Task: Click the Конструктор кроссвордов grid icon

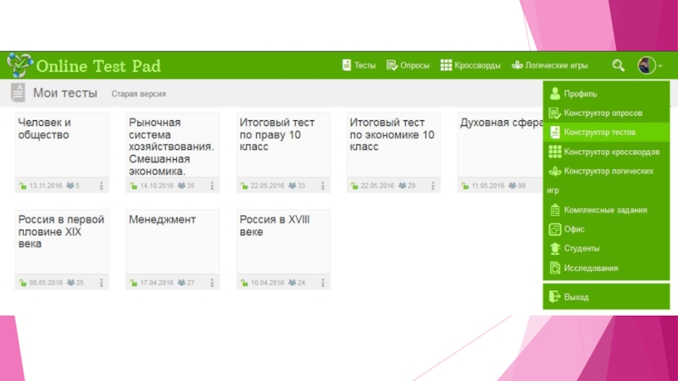Action: [555, 152]
